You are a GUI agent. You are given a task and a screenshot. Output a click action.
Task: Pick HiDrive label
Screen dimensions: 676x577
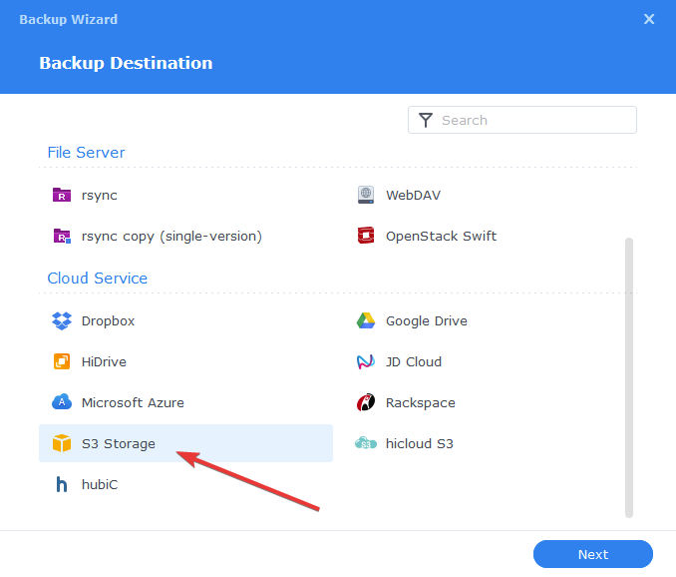pyautogui.click(x=104, y=361)
